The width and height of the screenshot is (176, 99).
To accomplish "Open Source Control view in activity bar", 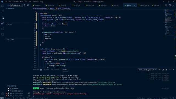I will point(2,17).
